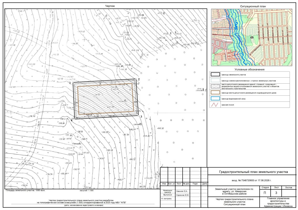The image size is (298, 210).
Task: Click the 'Кол. уч' column header
Action: 171,184
